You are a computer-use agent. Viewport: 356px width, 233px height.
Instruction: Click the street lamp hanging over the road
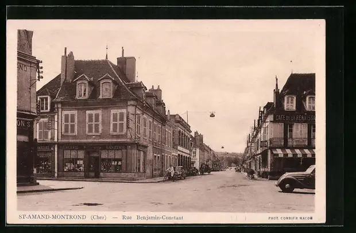(212, 115)
